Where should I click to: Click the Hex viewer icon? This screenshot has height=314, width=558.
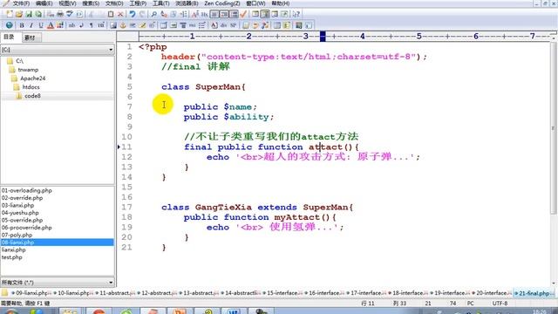(x=204, y=14)
